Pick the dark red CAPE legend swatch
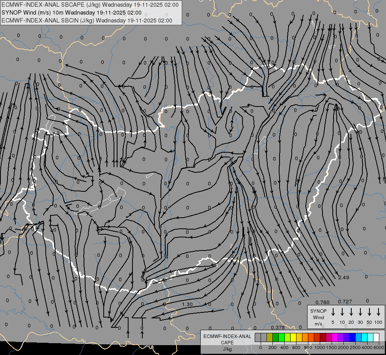Viewport: 386px width, 355px height. click(x=323, y=337)
